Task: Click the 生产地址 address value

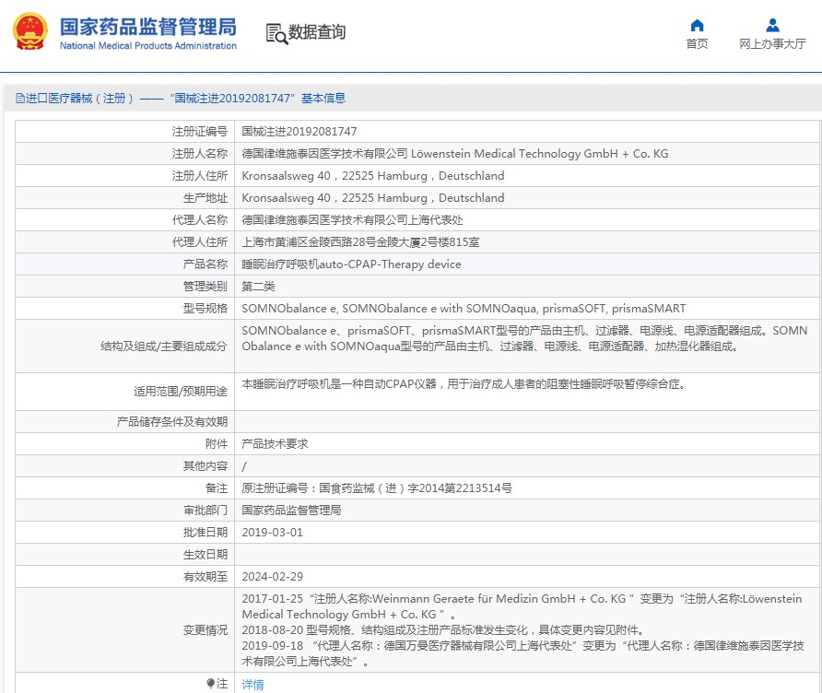Action: click(372, 197)
